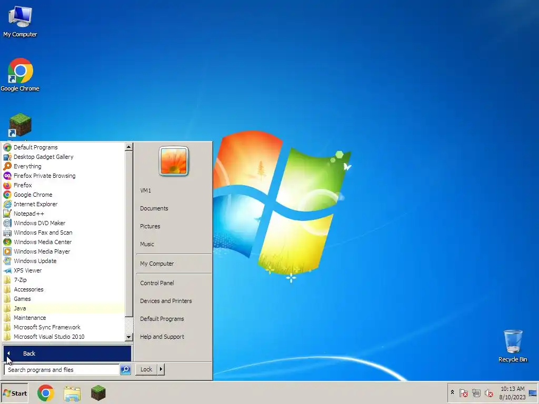
Task: Open Chrome from the taskbar
Action: (x=46, y=393)
